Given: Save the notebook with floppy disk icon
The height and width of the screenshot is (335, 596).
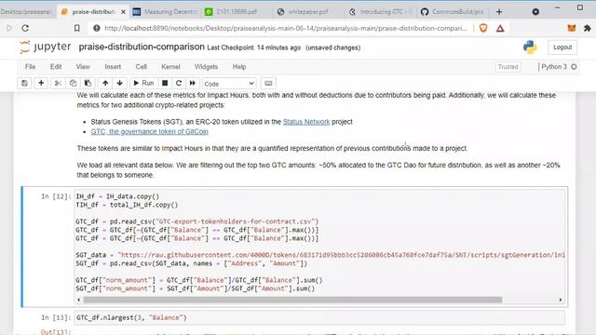Looking at the screenshot, I should pyautogui.click(x=25, y=83).
